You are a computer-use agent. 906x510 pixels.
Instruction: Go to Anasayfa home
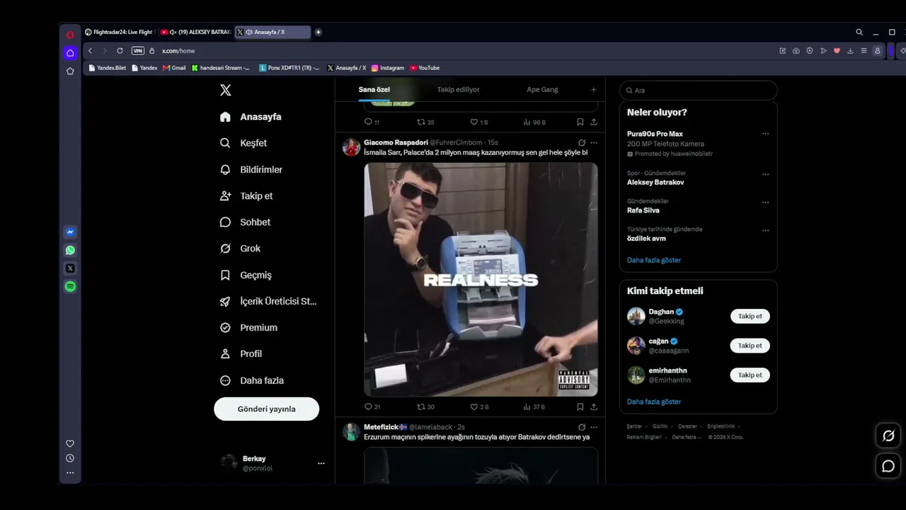click(251, 117)
